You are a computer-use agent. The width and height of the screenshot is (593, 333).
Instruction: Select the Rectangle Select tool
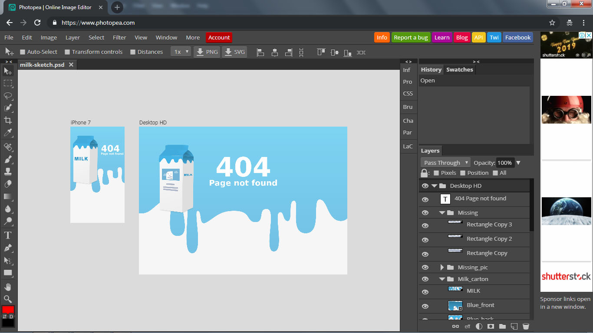[x=8, y=83]
